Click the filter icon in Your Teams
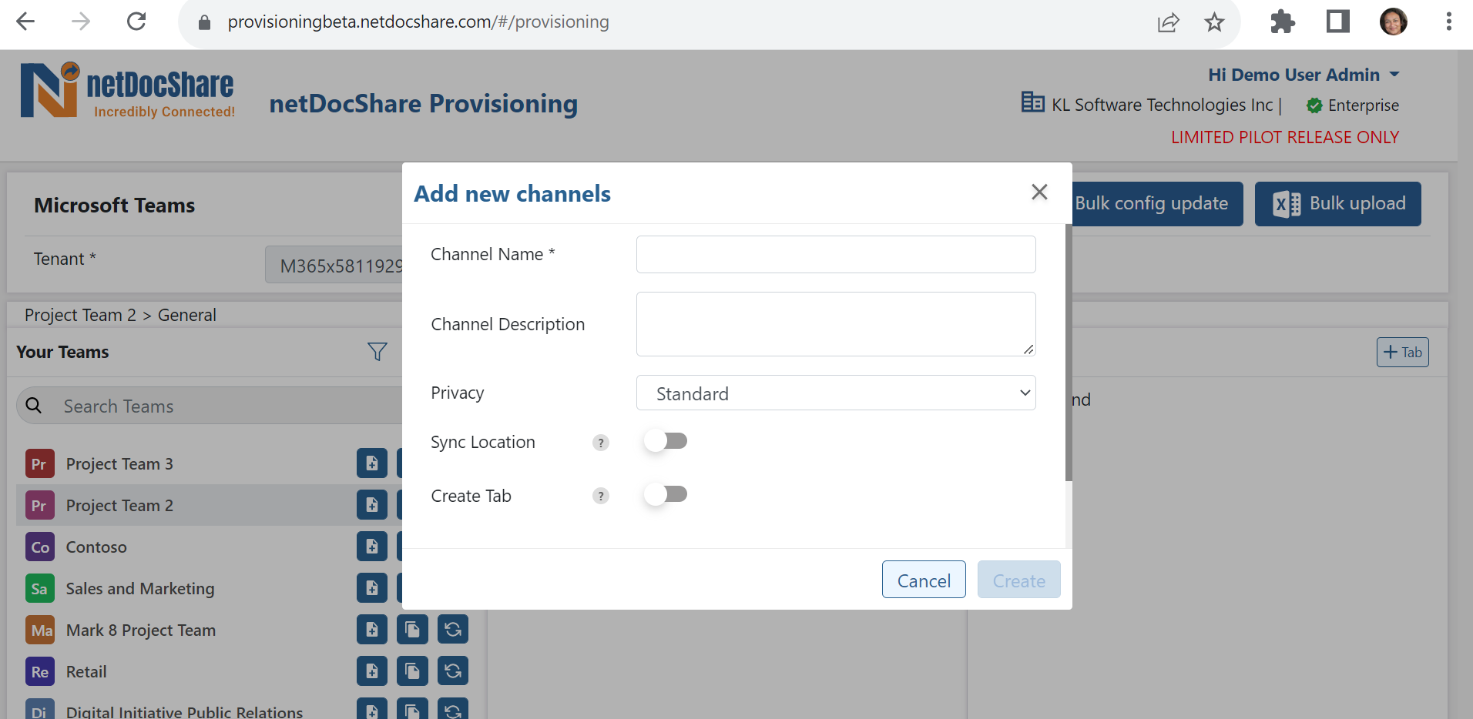 click(x=377, y=352)
